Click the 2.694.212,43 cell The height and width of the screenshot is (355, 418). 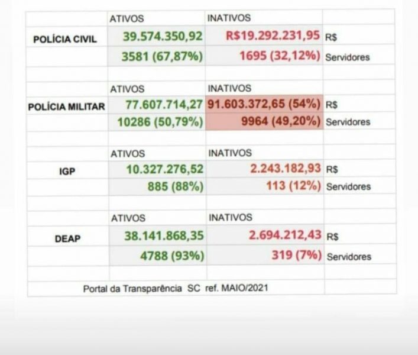265,235
